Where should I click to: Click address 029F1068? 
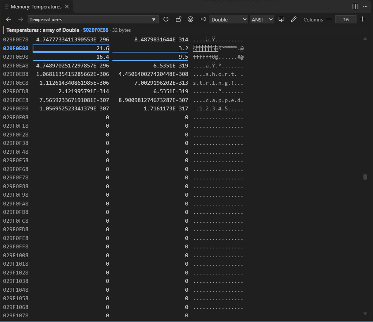point(16,307)
